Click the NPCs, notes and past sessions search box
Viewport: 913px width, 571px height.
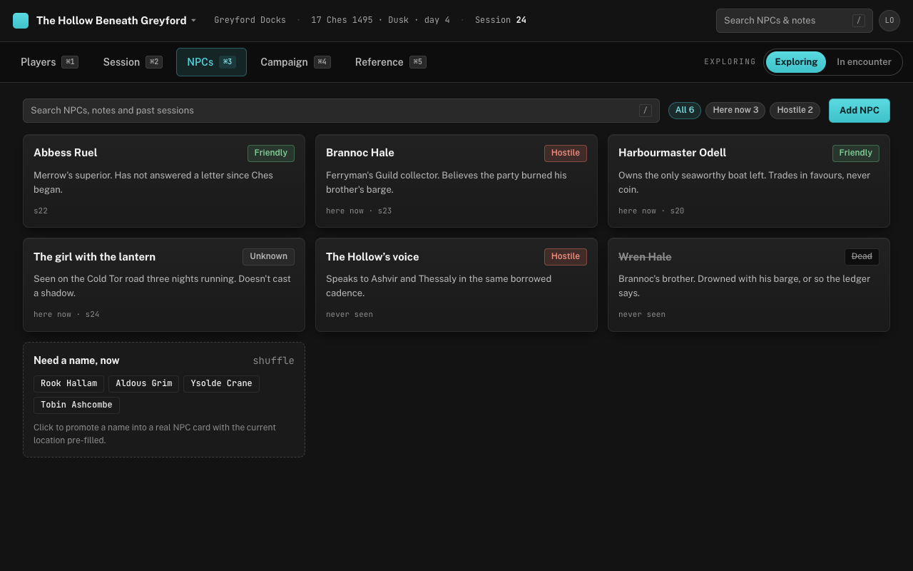pos(341,111)
